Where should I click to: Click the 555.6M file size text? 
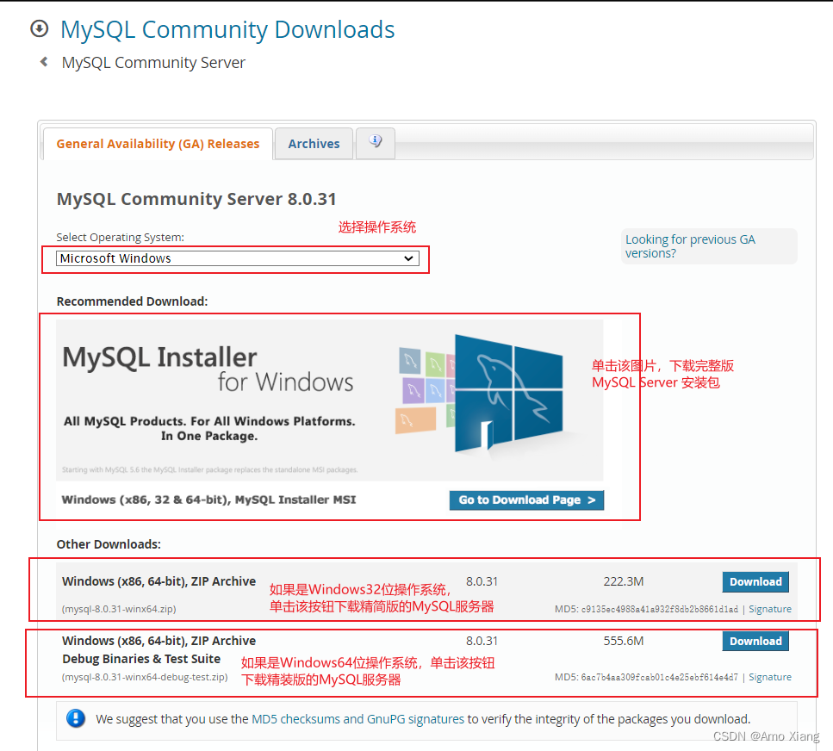[x=623, y=641]
